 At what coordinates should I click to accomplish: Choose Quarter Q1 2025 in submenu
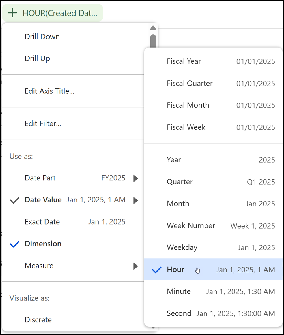213,182
